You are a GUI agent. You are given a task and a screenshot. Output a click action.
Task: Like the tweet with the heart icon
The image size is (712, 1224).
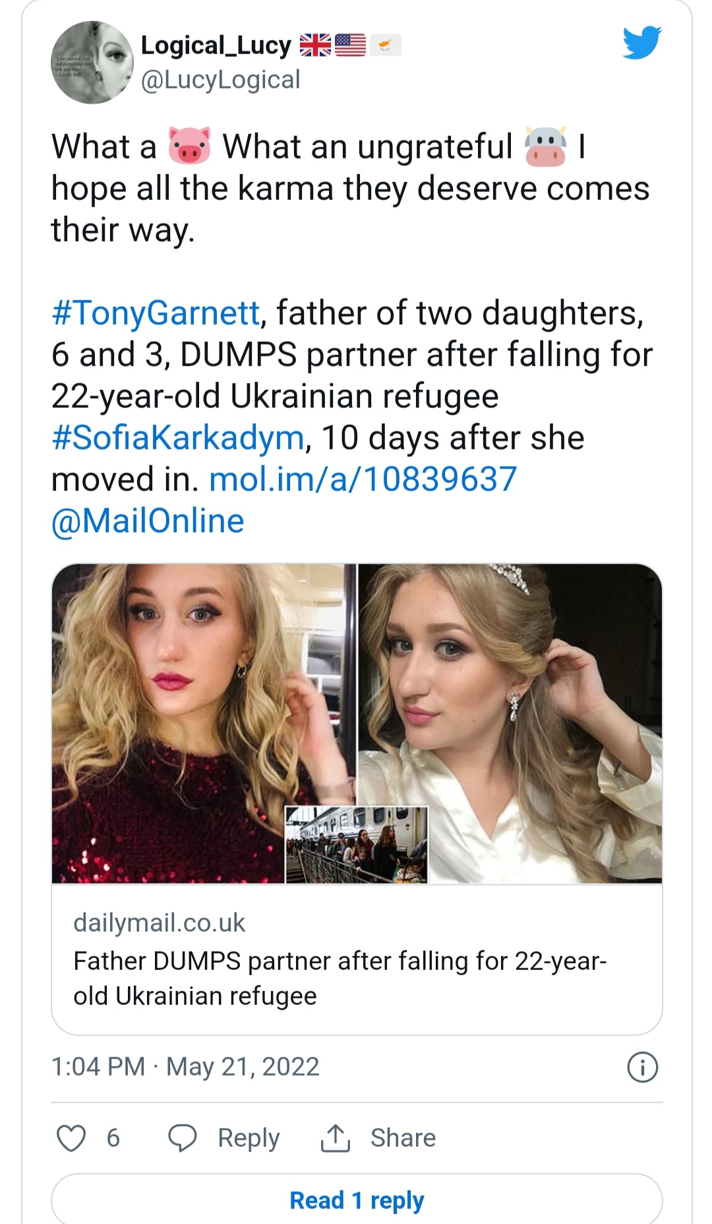(71, 1138)
